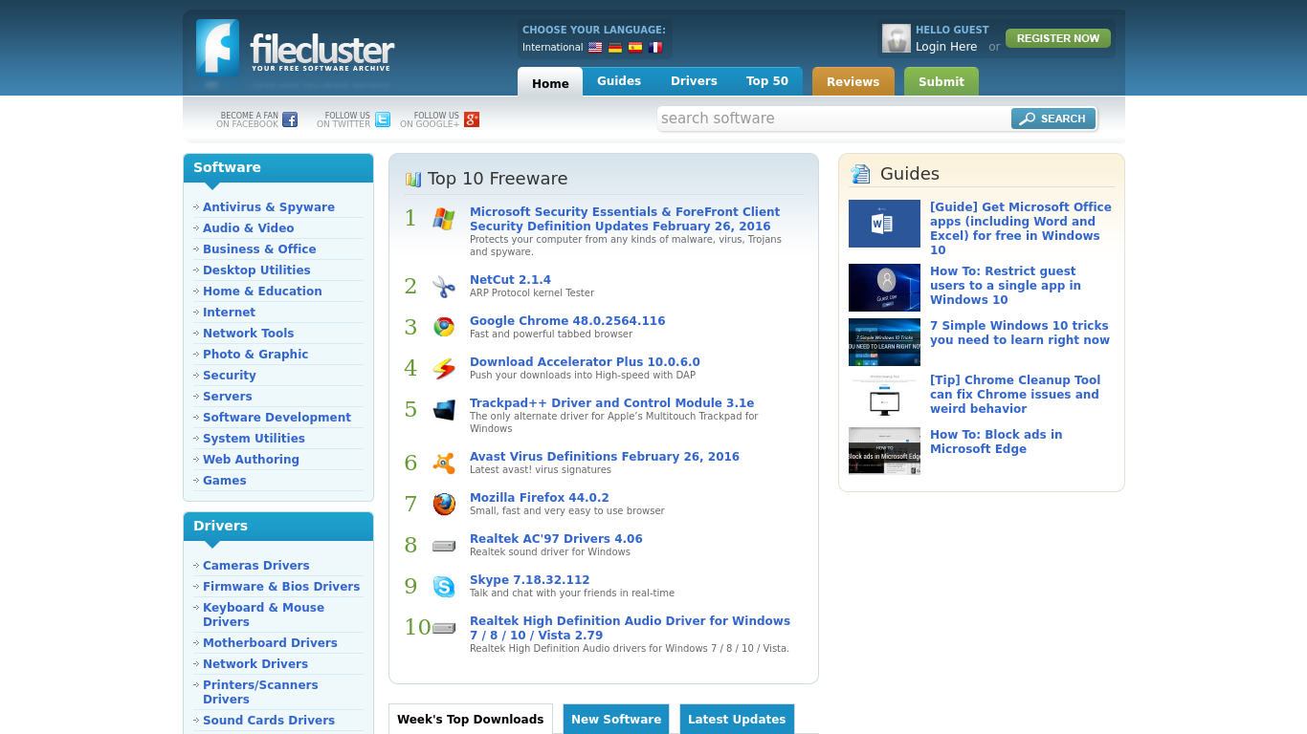This screenshot has height=734, width=1307.
Task: Open Audio & Video category
Action: pos(249,228)
